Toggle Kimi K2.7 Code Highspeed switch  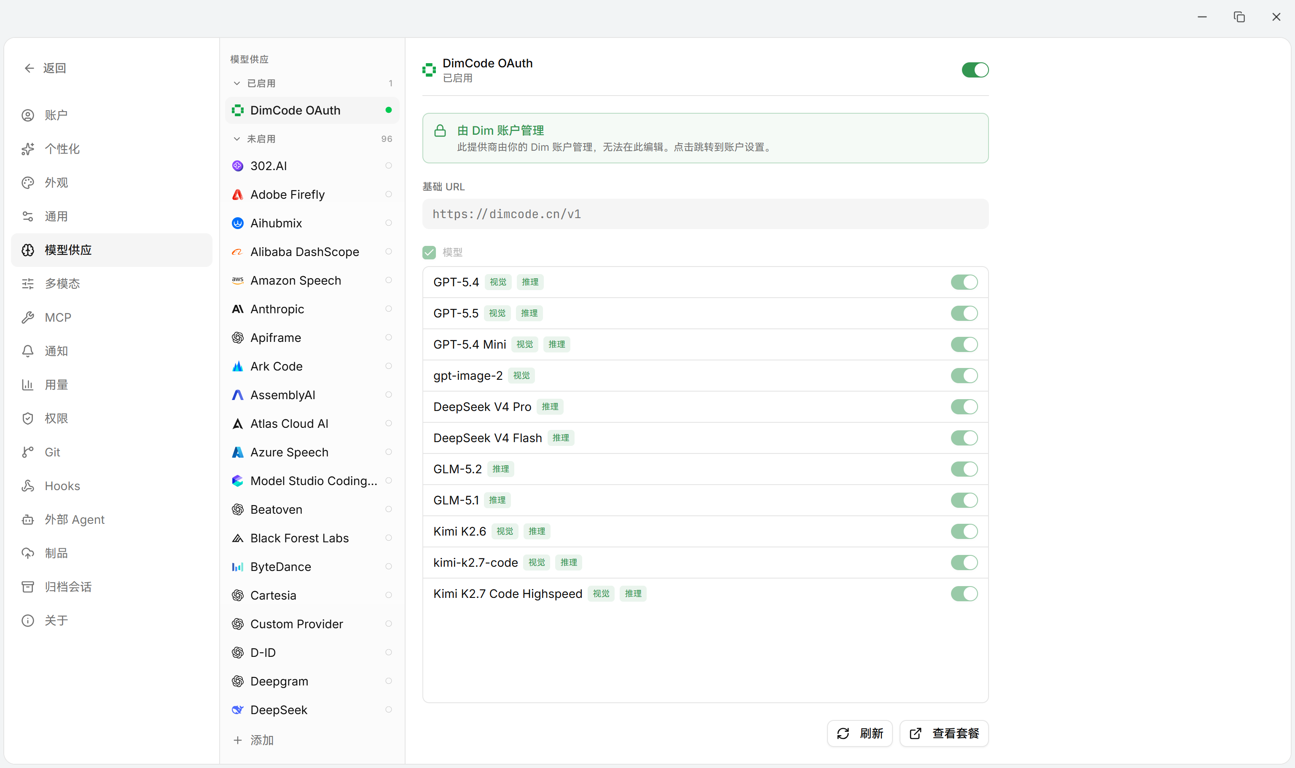(x=964, y=594)
